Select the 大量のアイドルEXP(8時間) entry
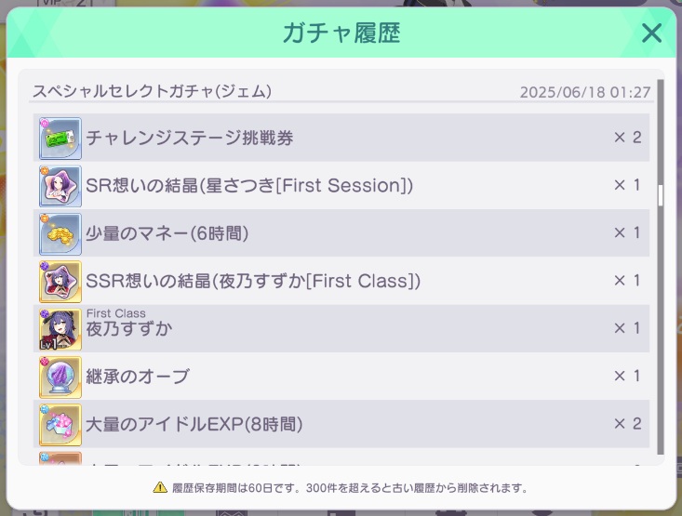The height and width of the screenshot is (516, 682). (194, 424)
